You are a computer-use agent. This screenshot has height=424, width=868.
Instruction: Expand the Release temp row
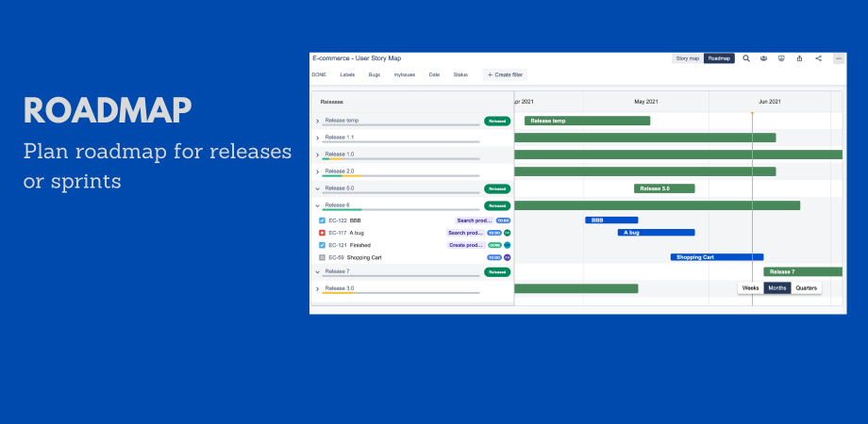[x=317, y=121]
